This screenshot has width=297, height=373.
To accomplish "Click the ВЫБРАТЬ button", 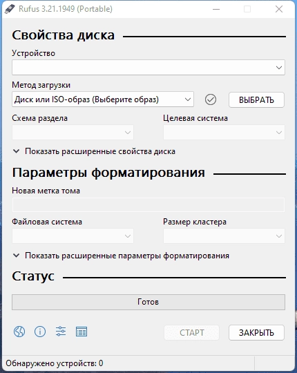I will (x=256, y=99).
